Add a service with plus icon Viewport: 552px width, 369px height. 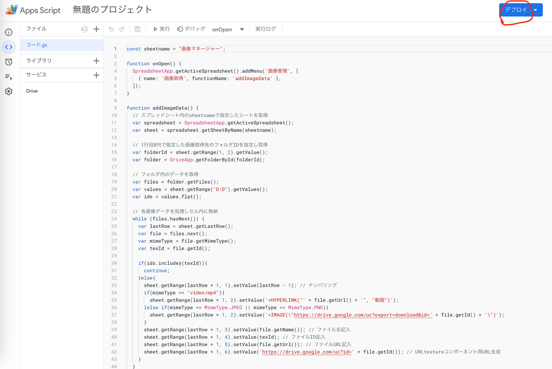click(x=96, y=75)
